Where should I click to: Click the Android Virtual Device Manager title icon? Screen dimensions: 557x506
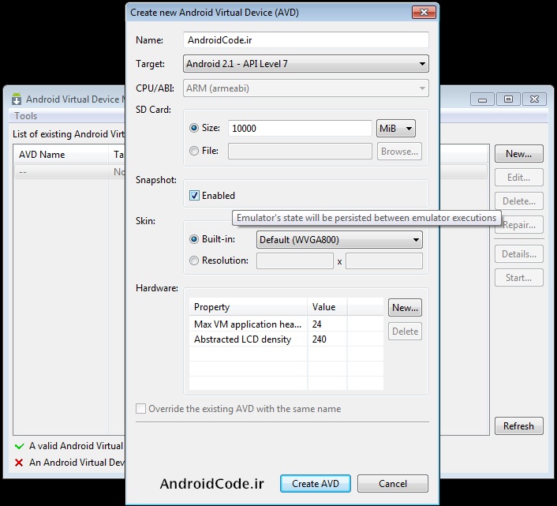point(17,99)
